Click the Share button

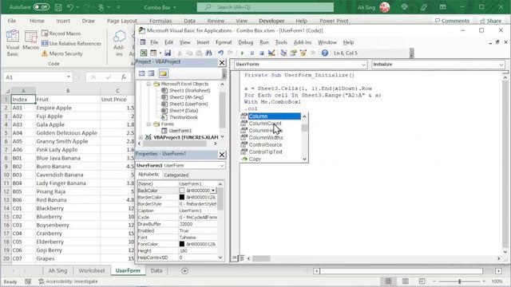(490, 21)
